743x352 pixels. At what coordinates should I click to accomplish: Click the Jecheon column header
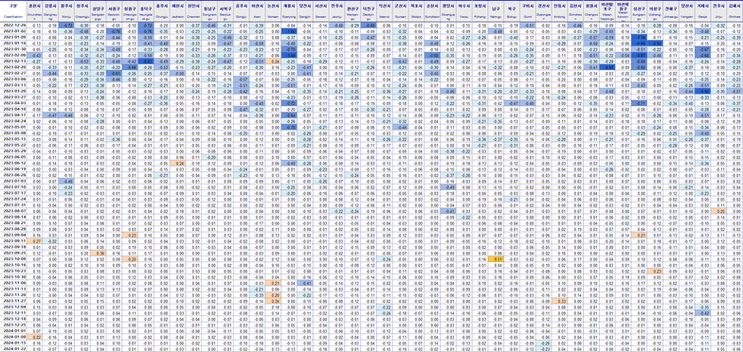point(178,11)
